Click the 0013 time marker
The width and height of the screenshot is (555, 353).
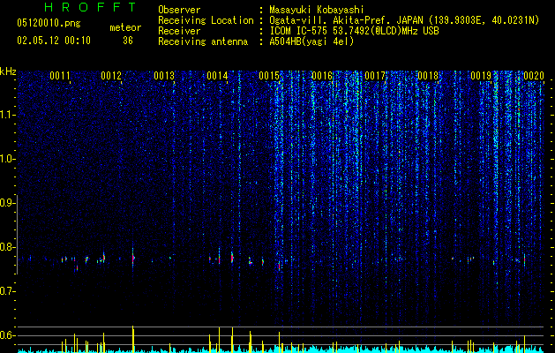(164, 76)
